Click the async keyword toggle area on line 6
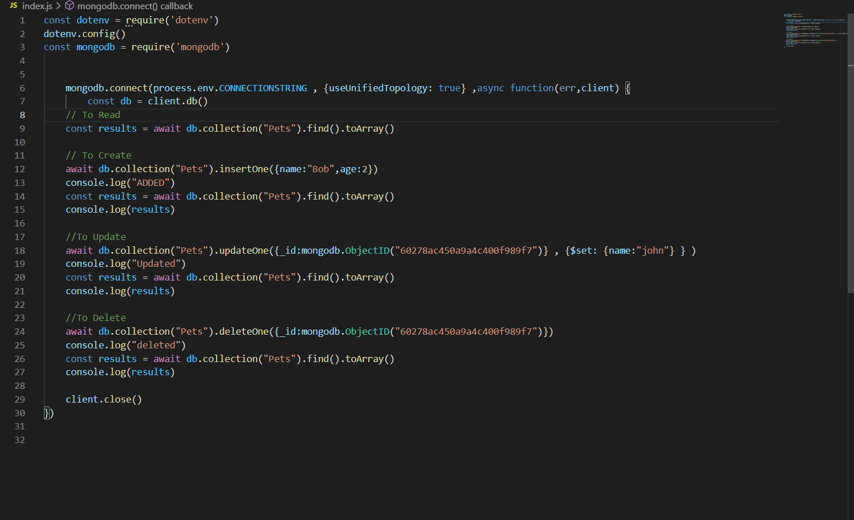This screenshot has height=520, width=854. pyautogui.click(x=490, y=88)
